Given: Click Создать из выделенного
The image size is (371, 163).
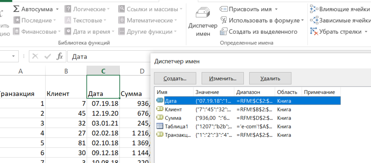Looking at the screenshot, I should (x=259, y=32).
